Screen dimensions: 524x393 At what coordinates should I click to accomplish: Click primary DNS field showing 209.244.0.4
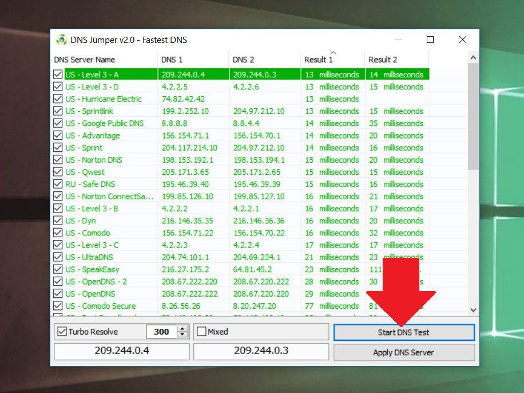click(x=122, y=351)
